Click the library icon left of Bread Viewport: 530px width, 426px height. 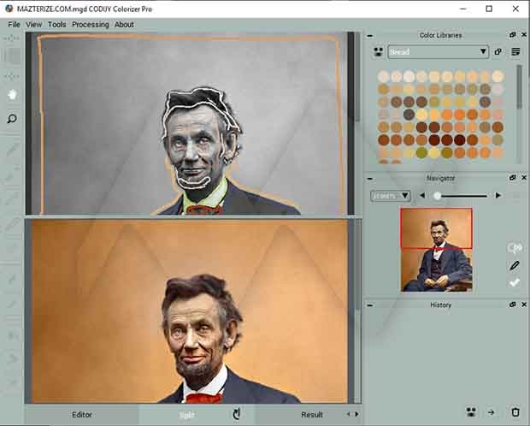(x=378, y=52)
